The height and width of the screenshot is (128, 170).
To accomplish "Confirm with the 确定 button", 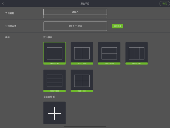I will coord(164,4).
